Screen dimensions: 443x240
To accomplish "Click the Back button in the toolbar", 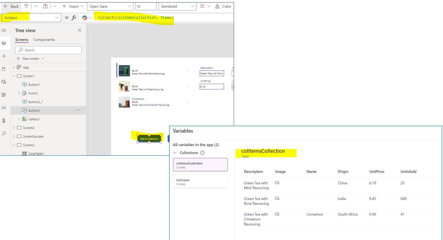I will pos(11,6).
